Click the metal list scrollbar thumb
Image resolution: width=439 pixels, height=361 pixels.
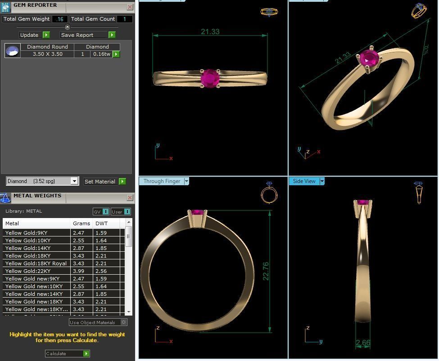(129, 236)
